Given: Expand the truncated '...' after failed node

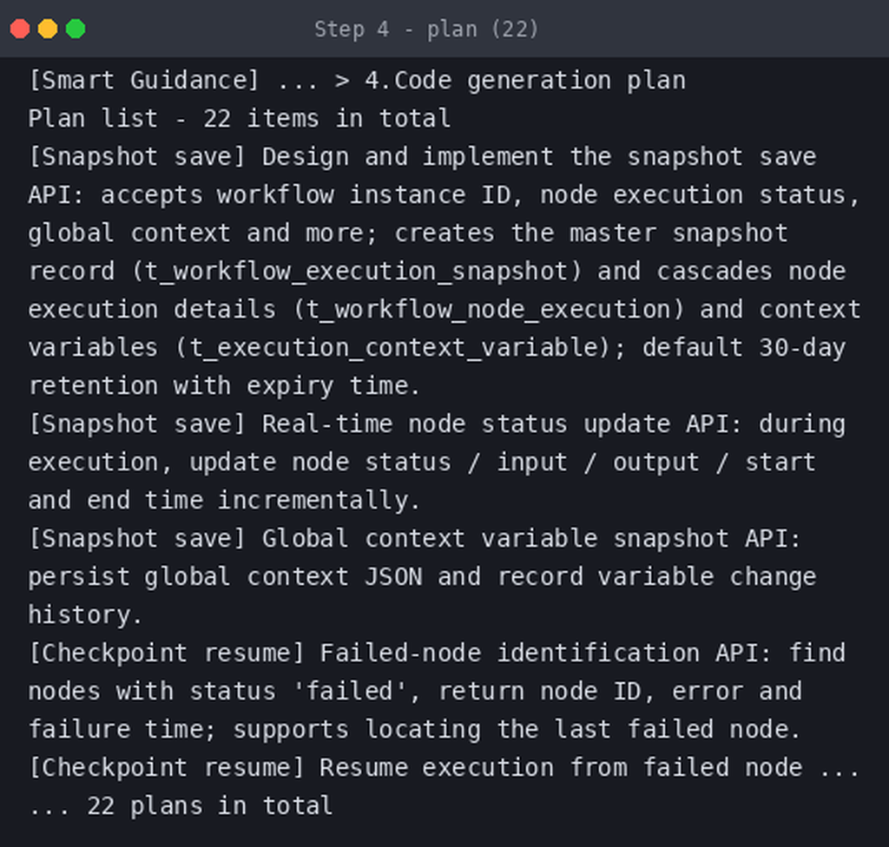Looking at the screenshot, I should (x=840, y=768).
